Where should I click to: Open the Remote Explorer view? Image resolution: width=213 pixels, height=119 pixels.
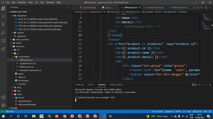coord(3,41)
